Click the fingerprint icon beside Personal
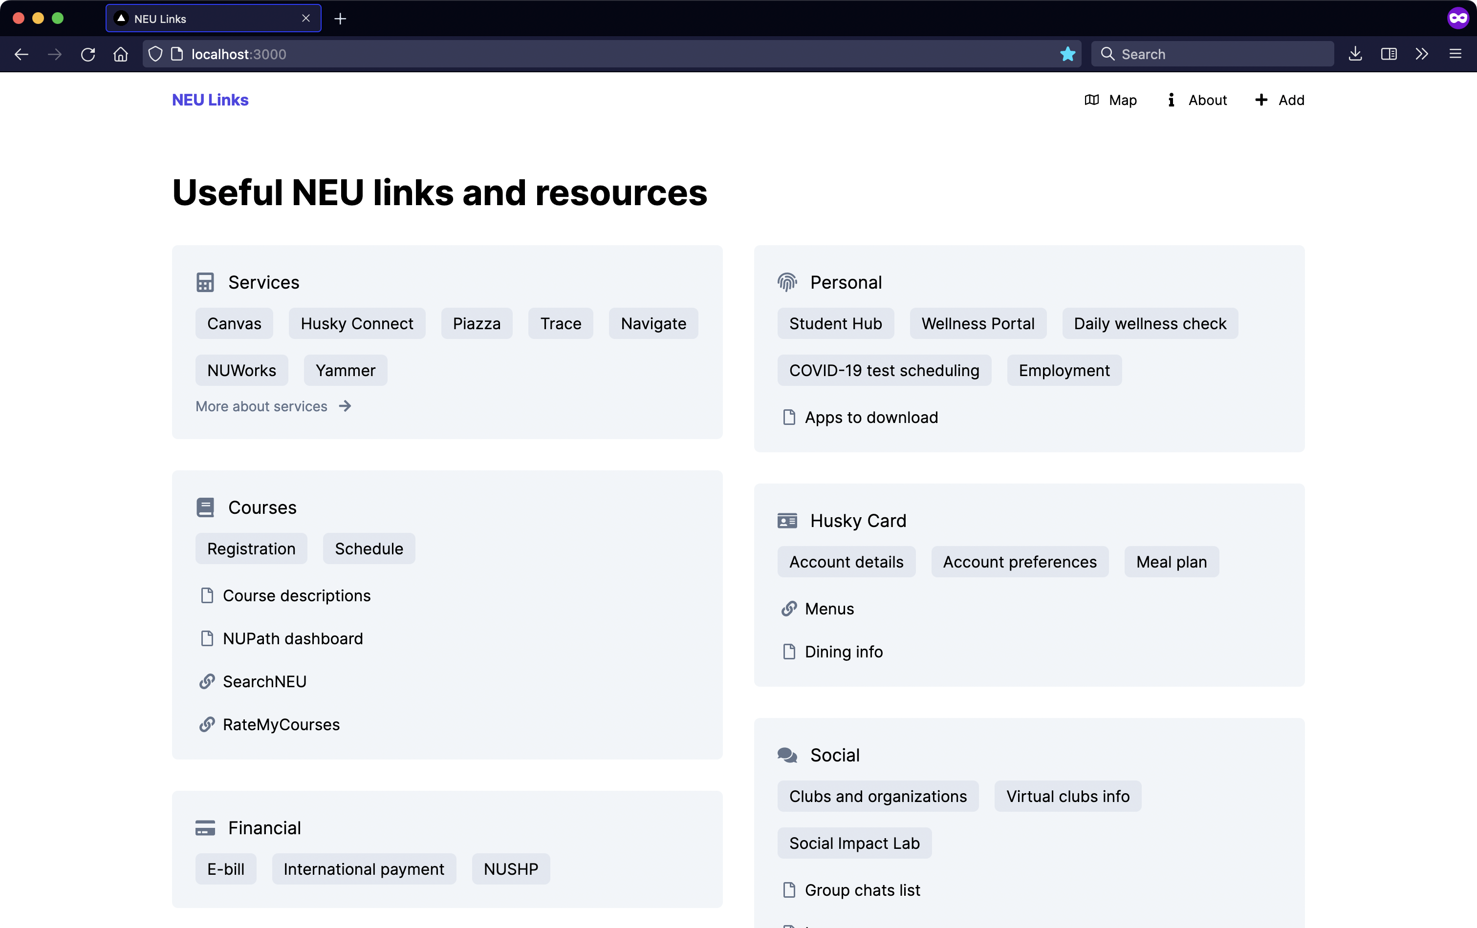The image size is (1477, 928). 787,282
